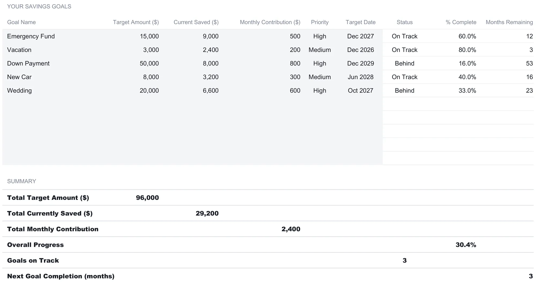The height and width of the screenshot is (284, 536).
Task: Click the SUMMARY section heading
Action: [x=21, y=181]
